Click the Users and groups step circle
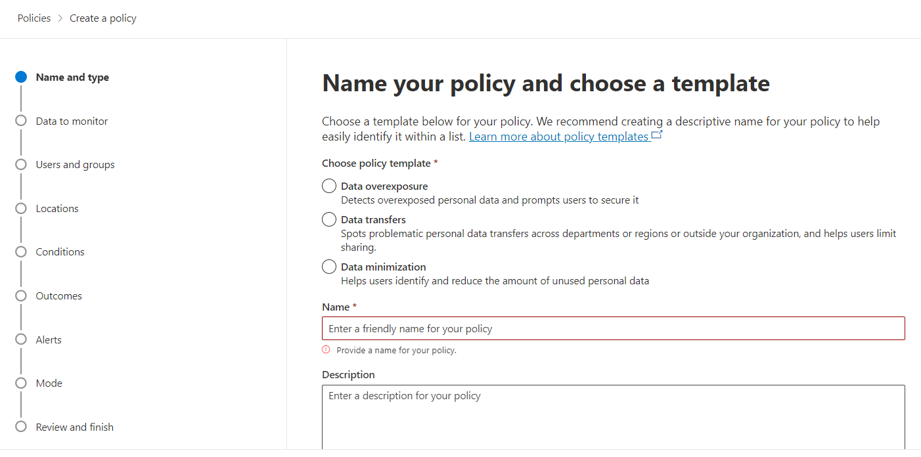 pos(21,164)
